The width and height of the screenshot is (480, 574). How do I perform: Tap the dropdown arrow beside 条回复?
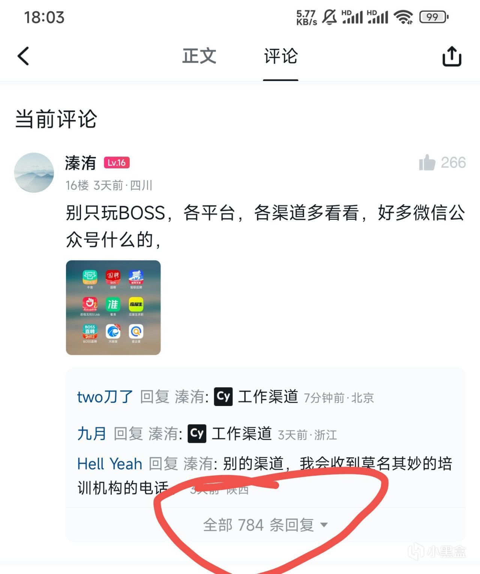[x=324, y=525]
